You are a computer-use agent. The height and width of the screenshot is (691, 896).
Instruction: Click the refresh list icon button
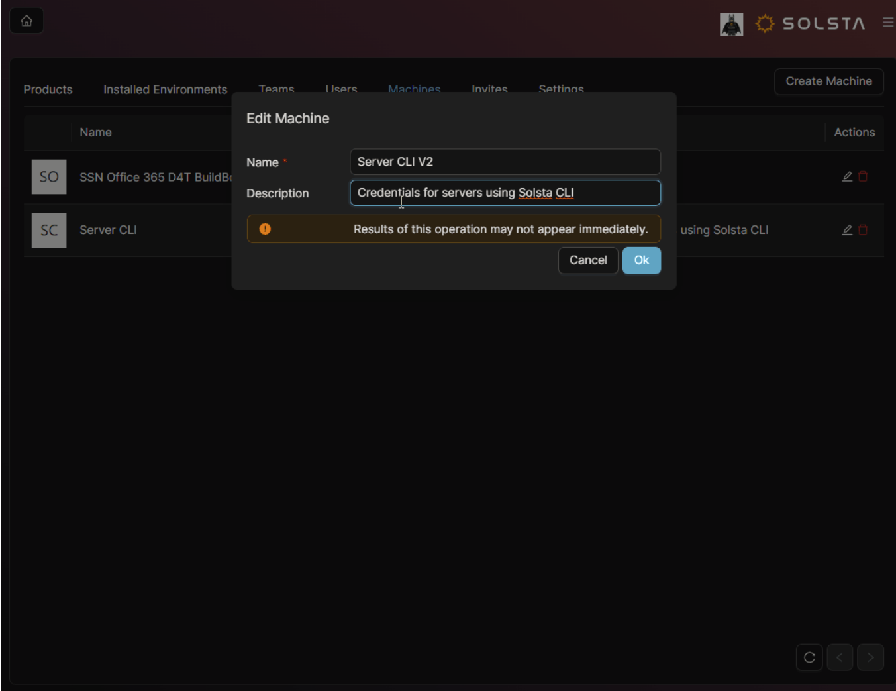809,657
